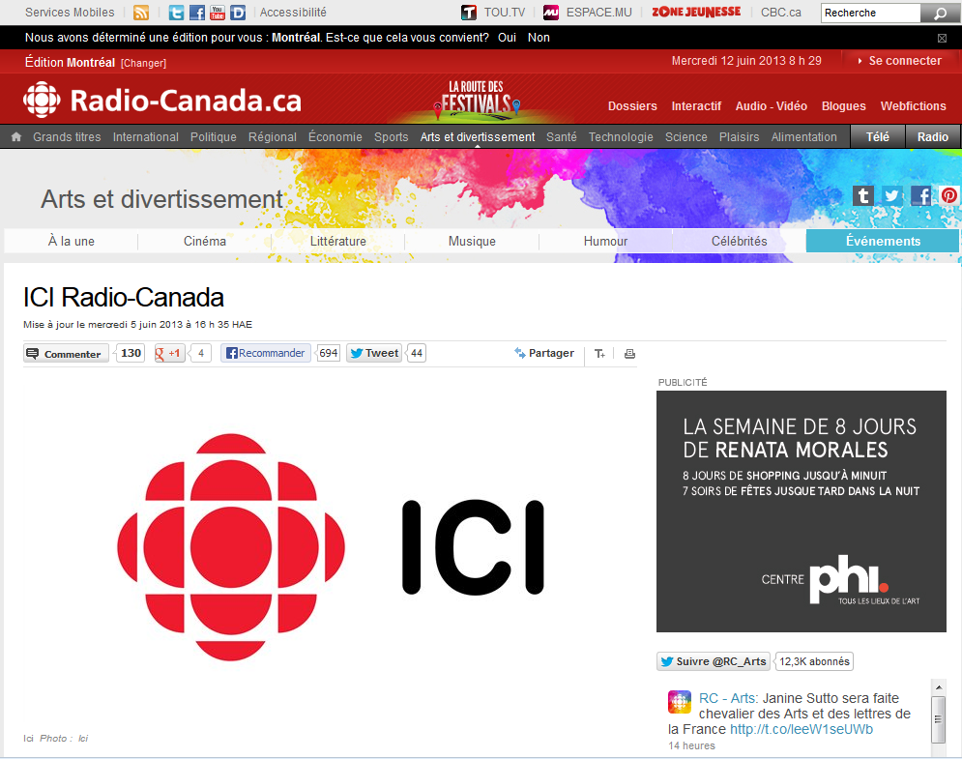This screenshot has width=962, height=759.
Task: Go to Sports section
Action: (x=392, y=137)
